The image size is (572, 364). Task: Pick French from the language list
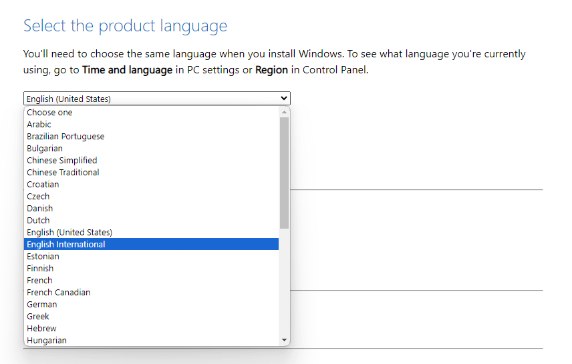(152, 281)
